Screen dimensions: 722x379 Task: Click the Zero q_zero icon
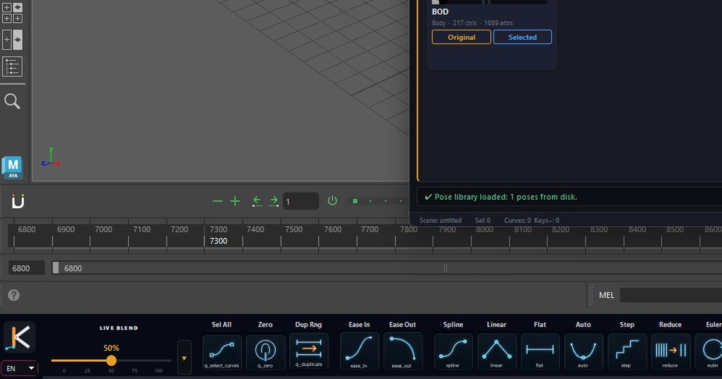point(265,352)
